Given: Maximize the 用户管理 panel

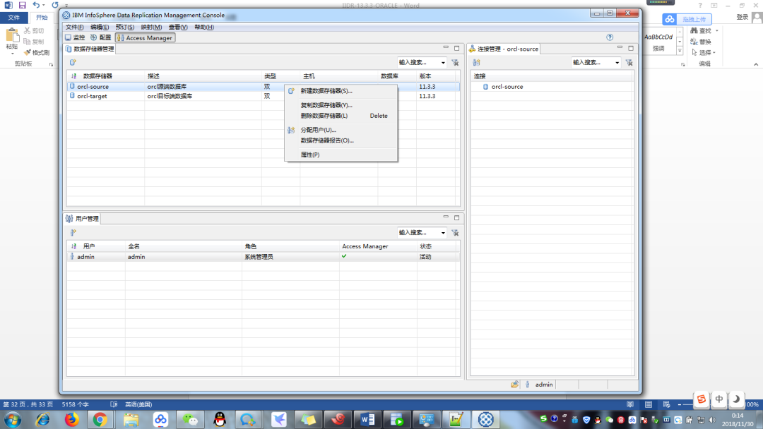Looking at the screenshot, I should pos(456,217).
